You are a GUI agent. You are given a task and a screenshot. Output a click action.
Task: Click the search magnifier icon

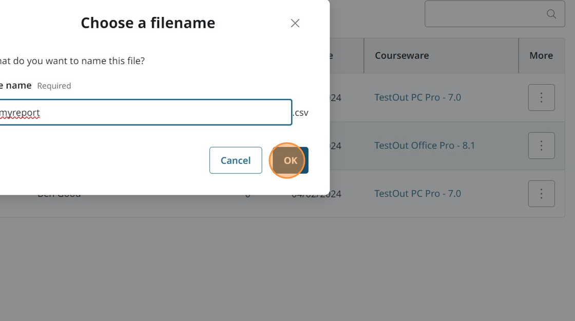(x=551, y=14)
